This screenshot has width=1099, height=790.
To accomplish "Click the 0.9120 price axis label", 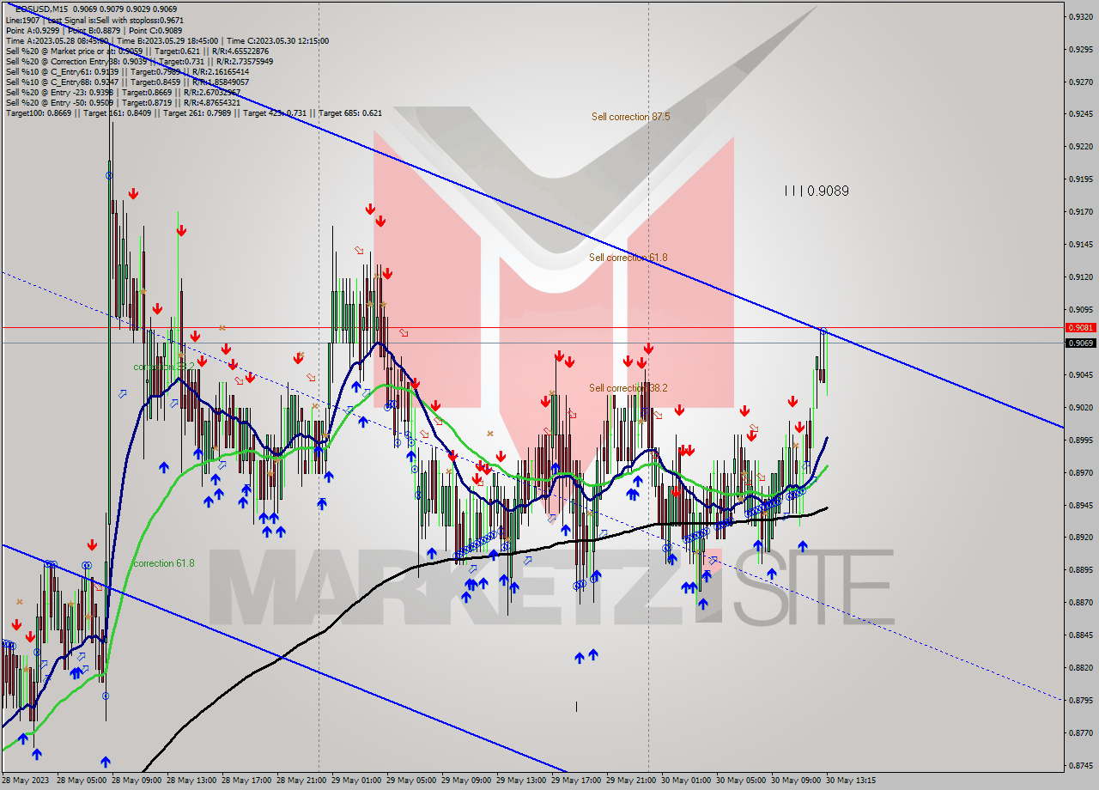I will (1080, 277).
